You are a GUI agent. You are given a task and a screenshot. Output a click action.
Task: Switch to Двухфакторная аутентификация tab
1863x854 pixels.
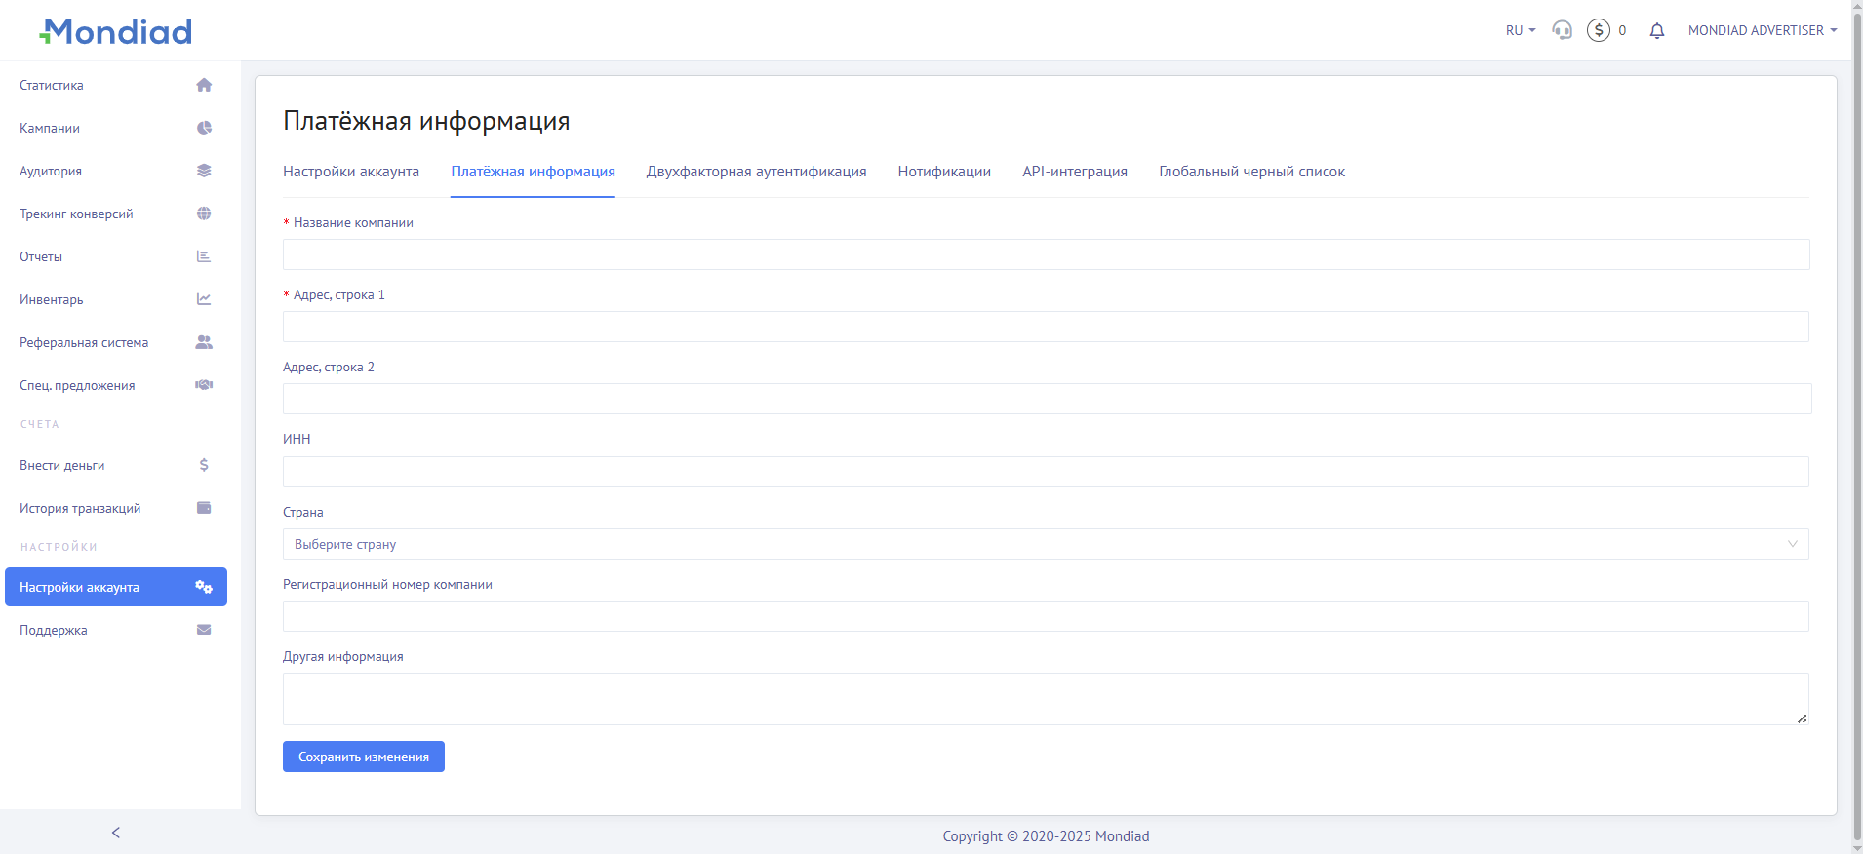pos(756,172)
